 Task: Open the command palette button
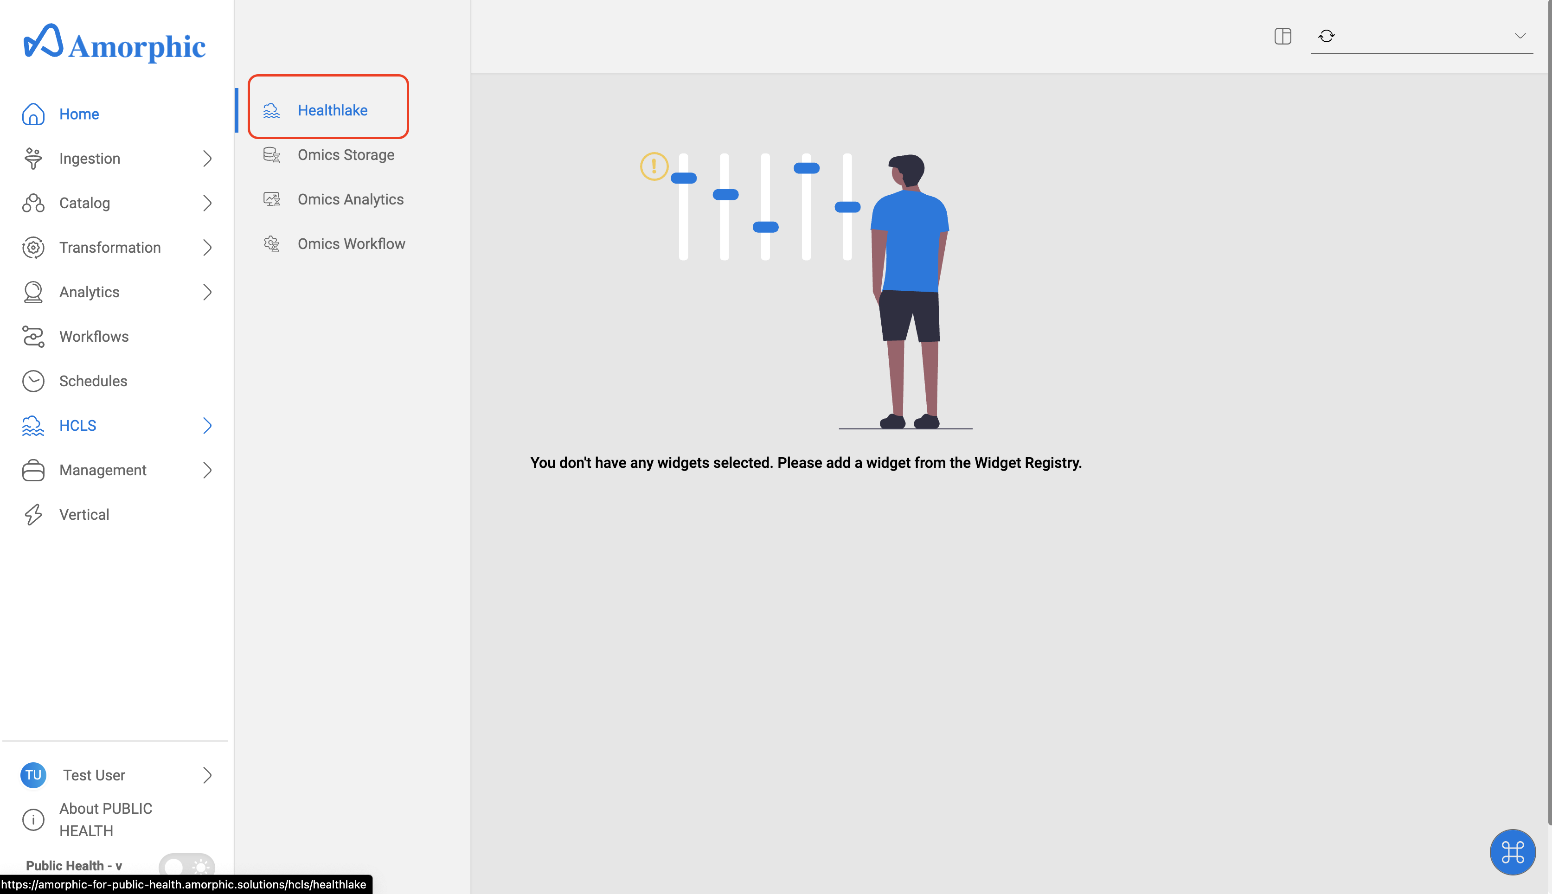click(x=1512, y=852)
